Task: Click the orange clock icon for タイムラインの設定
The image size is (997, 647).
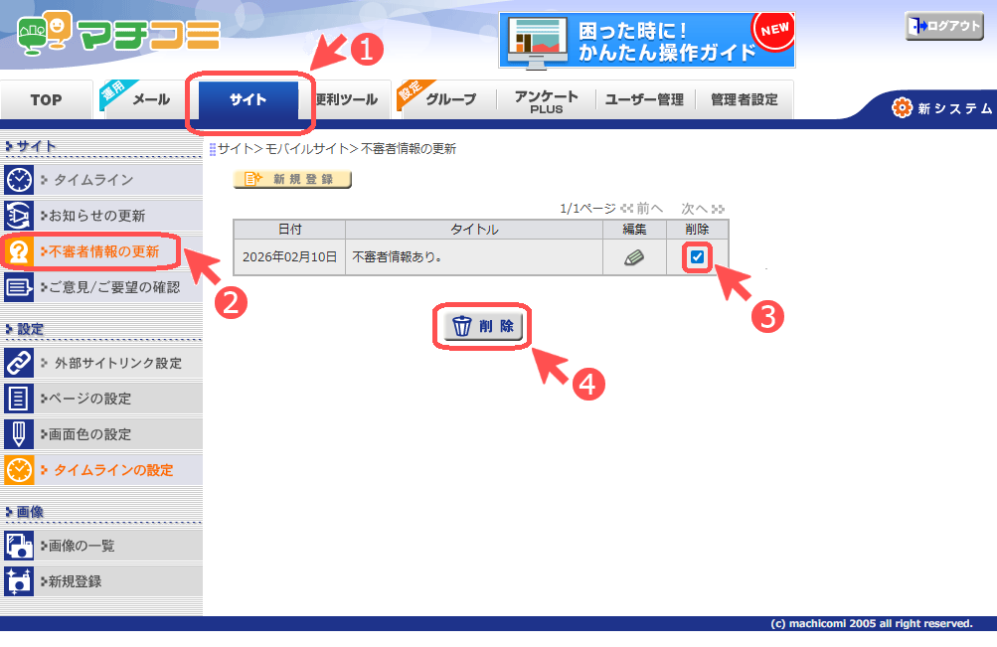Action: pyautogui.click(x=19, y=470)
